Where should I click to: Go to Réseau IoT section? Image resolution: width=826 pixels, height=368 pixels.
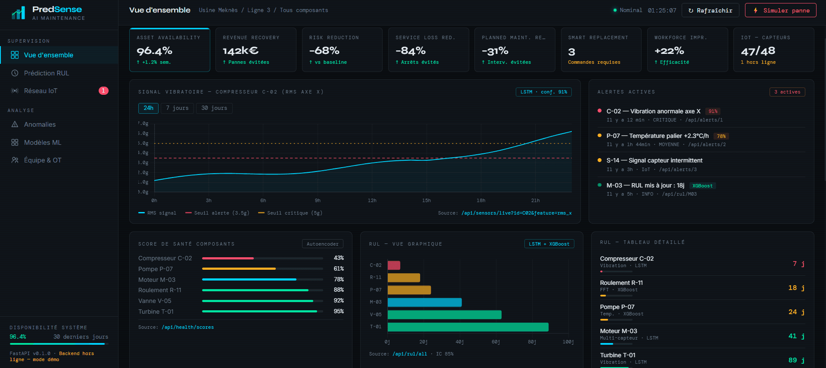pyautogui.click(x=59, y=90)
